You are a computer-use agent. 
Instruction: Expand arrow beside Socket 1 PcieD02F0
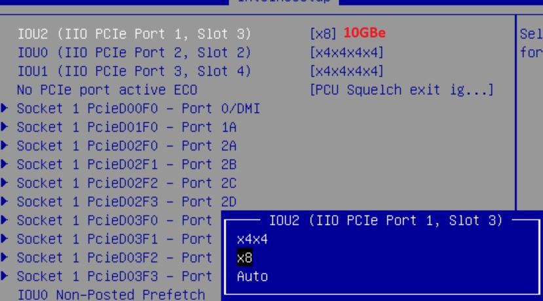pos(6,145)
